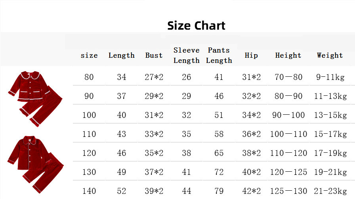Select the size column header
355x199 pixels.
89,55
